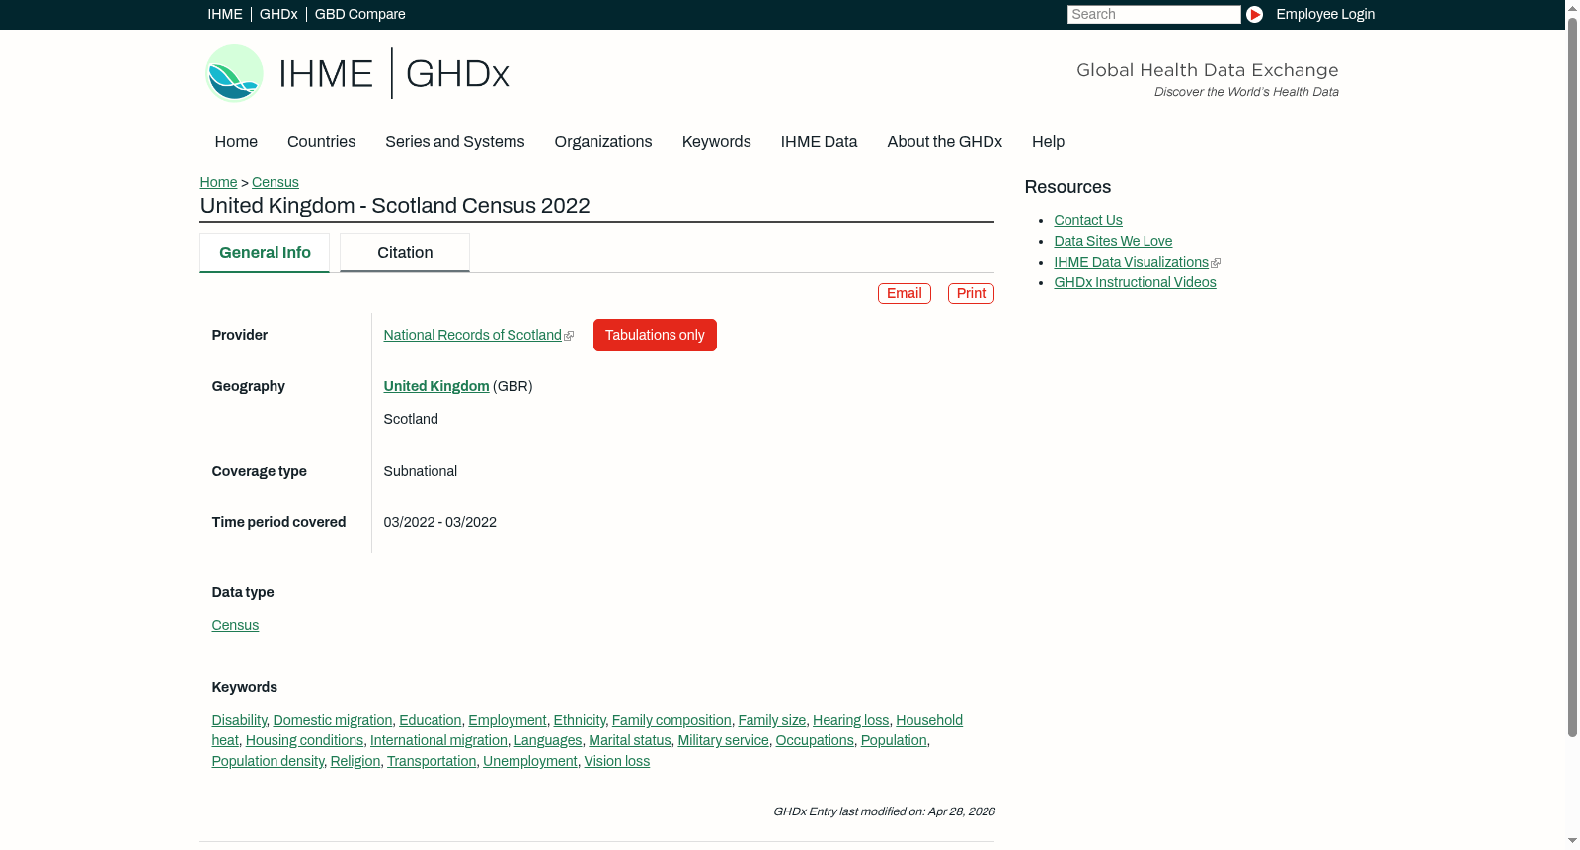Open the Unemployment keyword
Screen dimensions: 1580x850
coord(529,761)
